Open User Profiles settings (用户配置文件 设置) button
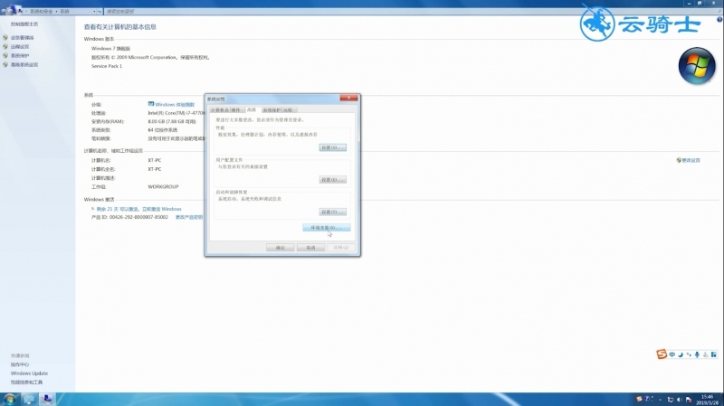 pos(332,180)
